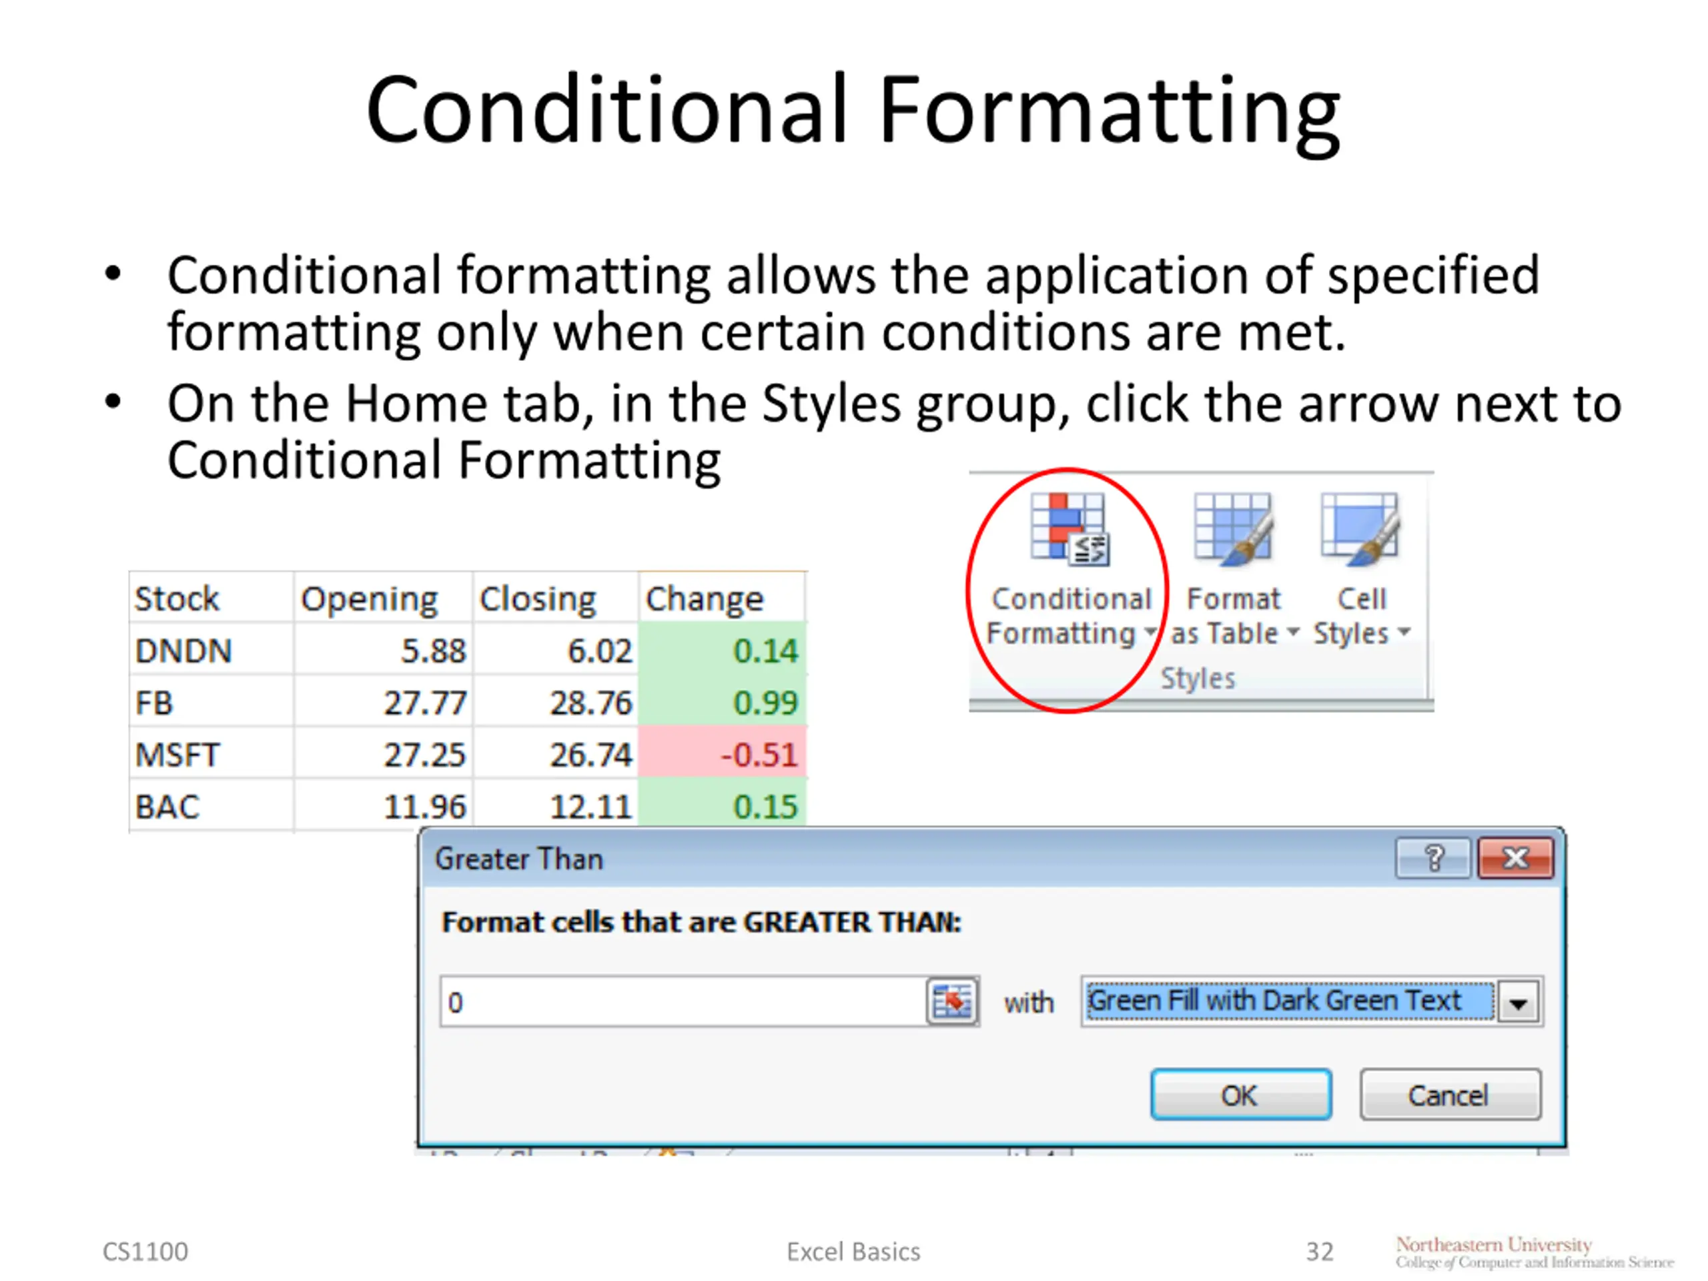
Task: Click the Cell Styles icon
Action: (x=1360, y=530)
